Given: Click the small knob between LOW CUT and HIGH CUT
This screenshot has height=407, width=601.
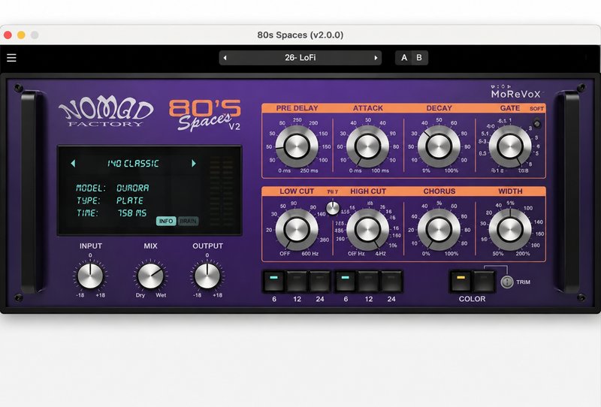Looking at the screenshot, I should [x=333, y=208].
